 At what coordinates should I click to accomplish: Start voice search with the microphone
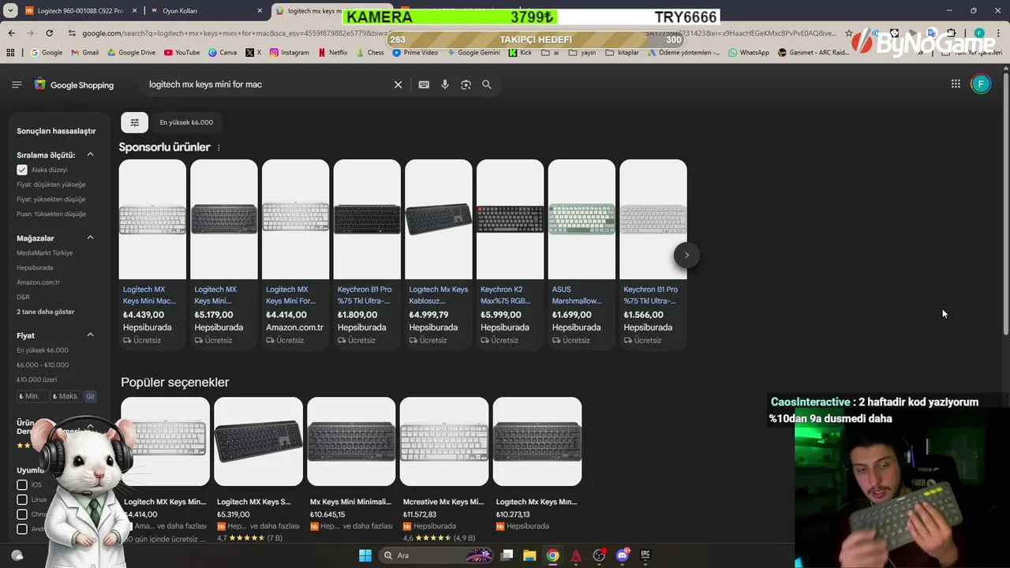[x=445, y=84]
